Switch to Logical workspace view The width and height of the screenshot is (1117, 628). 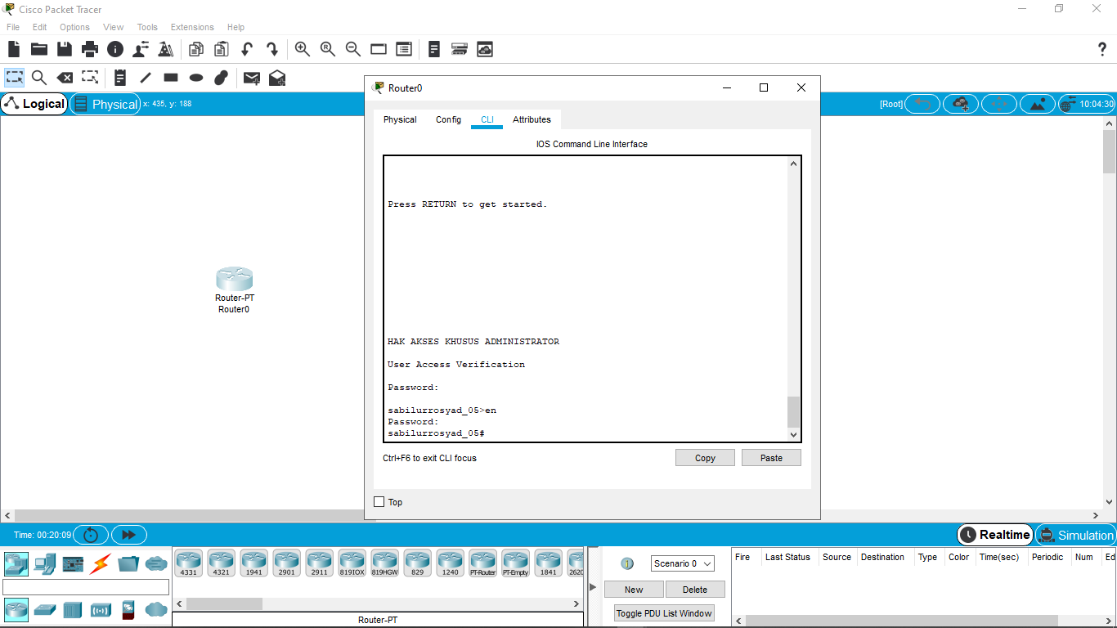point(34,104)
